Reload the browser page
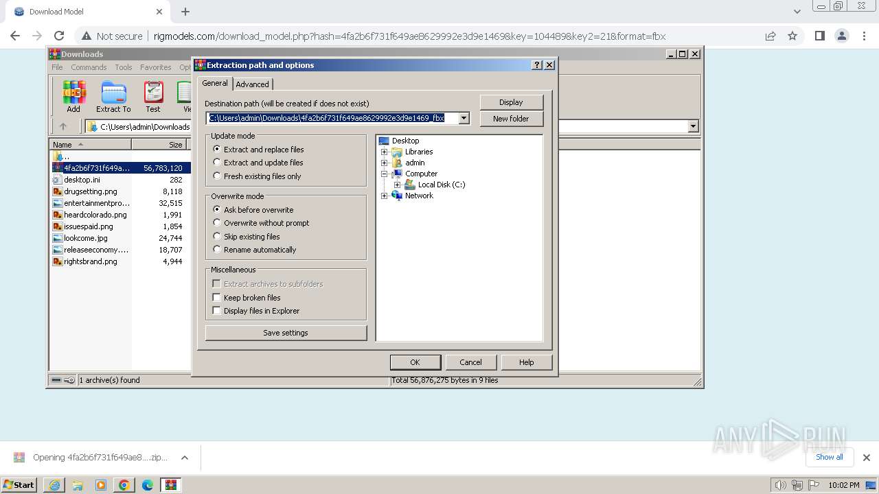The height and width of the screenshot is (494, 879). pyautogui.click(x=59, y=36)
